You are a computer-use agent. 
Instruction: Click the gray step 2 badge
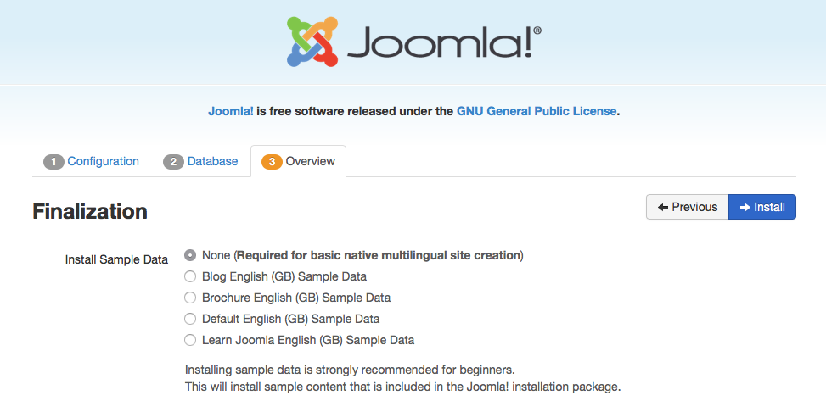coord(173,162)
